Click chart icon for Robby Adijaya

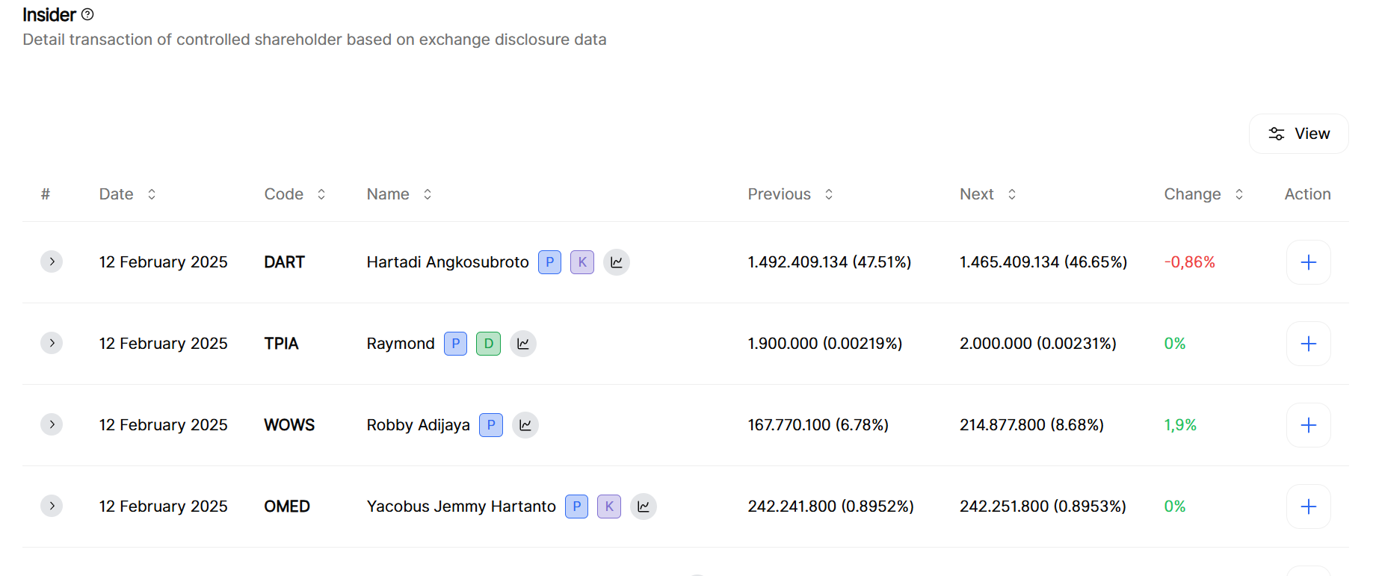click(525, 425)
